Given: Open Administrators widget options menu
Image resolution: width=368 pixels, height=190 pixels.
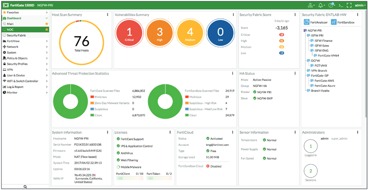Looking at the screenshot, I should [x=357, y=132].
